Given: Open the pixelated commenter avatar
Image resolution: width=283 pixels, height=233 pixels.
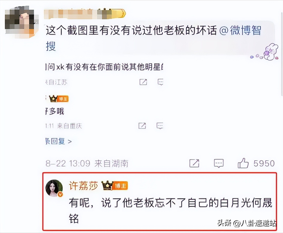Looking at the screenshot, I should coord(22,22).
